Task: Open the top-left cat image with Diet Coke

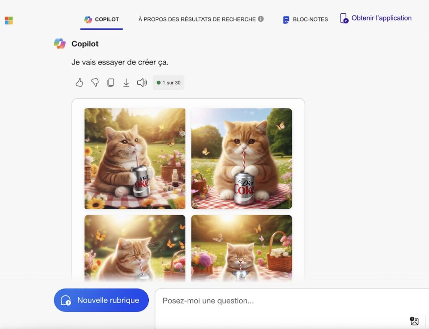Action: pyautogui.click(x=134, y=158)
